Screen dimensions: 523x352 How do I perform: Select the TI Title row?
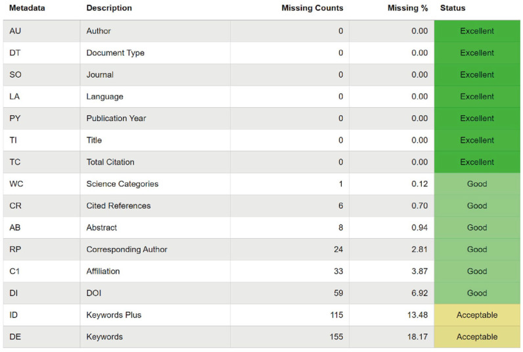(x=261, y=140)
